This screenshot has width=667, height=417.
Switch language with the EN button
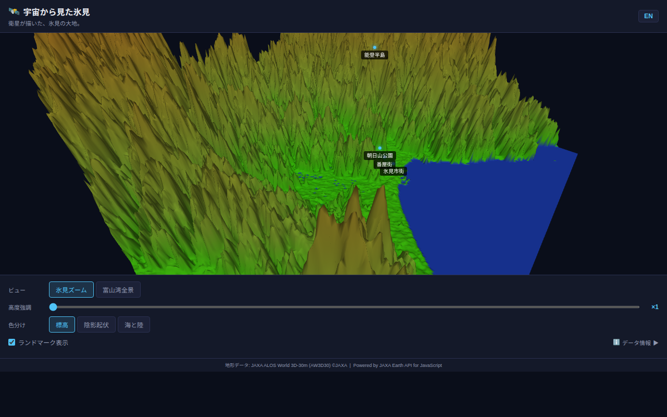pos(648,16)
